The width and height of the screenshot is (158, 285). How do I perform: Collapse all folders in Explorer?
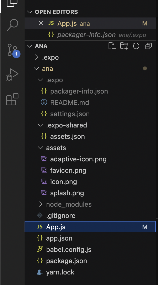click(148, 46)
